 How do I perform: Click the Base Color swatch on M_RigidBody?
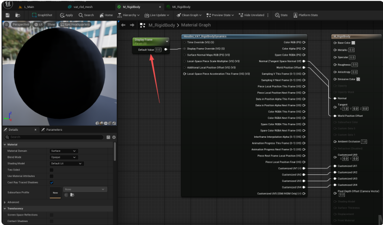[x=353, y=43]
